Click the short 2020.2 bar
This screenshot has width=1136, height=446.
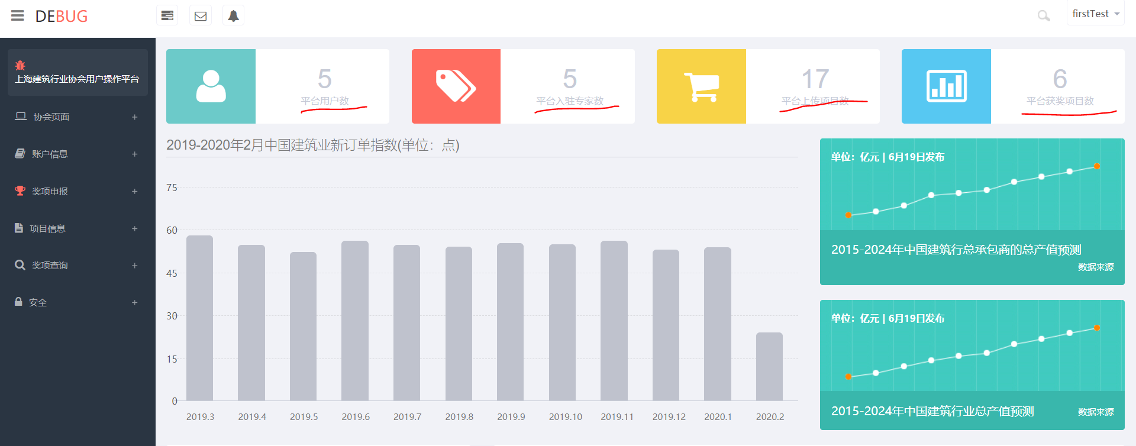(x=769, y=367)
